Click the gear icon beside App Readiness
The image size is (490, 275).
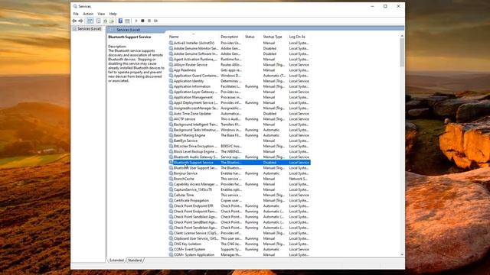coord(171,70)
